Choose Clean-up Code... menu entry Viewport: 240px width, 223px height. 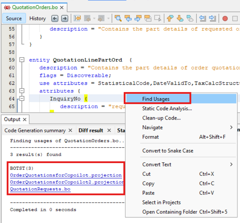pos(181,118)
